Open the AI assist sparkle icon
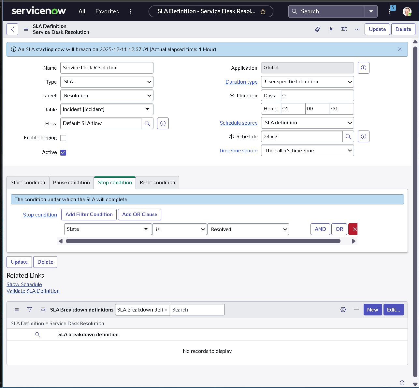 (x=331, y=29)
